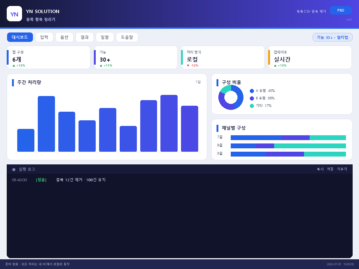This screenshot has height=269, width=359.
Task: Switch to the 옵션 tab
Action: coord(64,37)
